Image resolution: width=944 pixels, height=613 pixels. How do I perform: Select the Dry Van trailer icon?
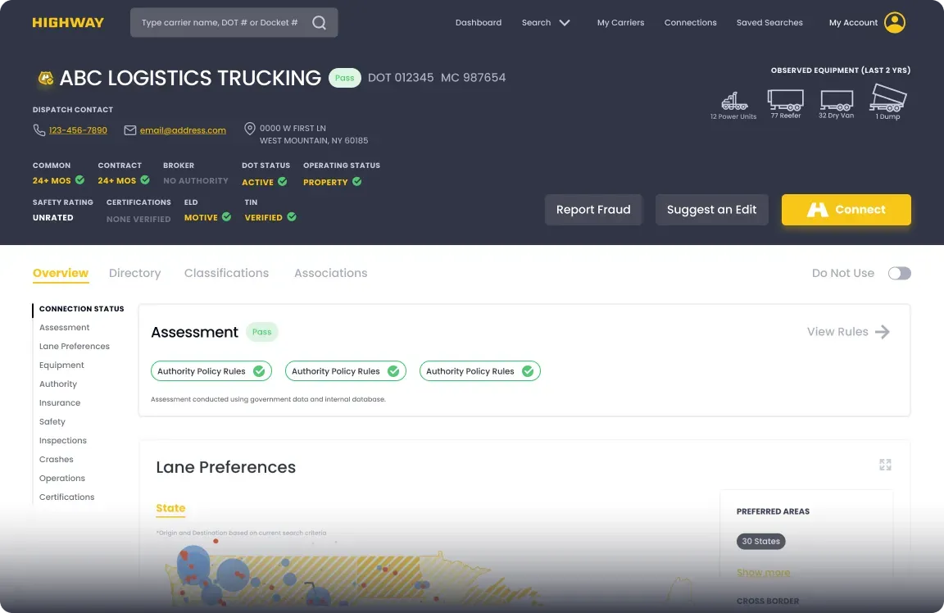836,100
